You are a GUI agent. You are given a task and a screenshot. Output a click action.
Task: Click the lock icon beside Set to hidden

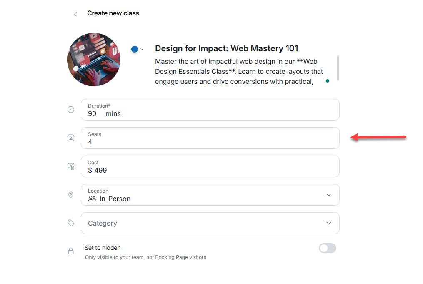tap(71, 251)
